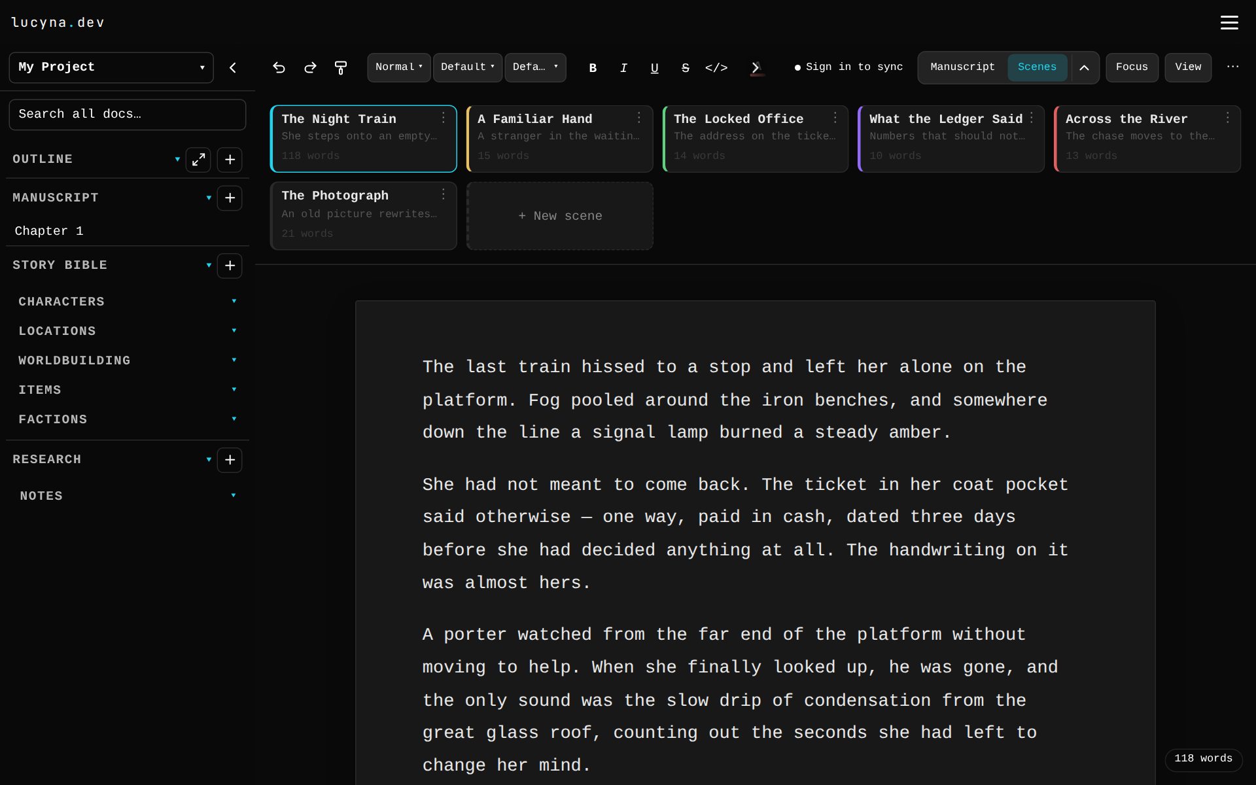This screenshot has height=785, width=1256.
Task: Place cursor in paragraph starting 'She had not meant'
Action: pos(745,534)
